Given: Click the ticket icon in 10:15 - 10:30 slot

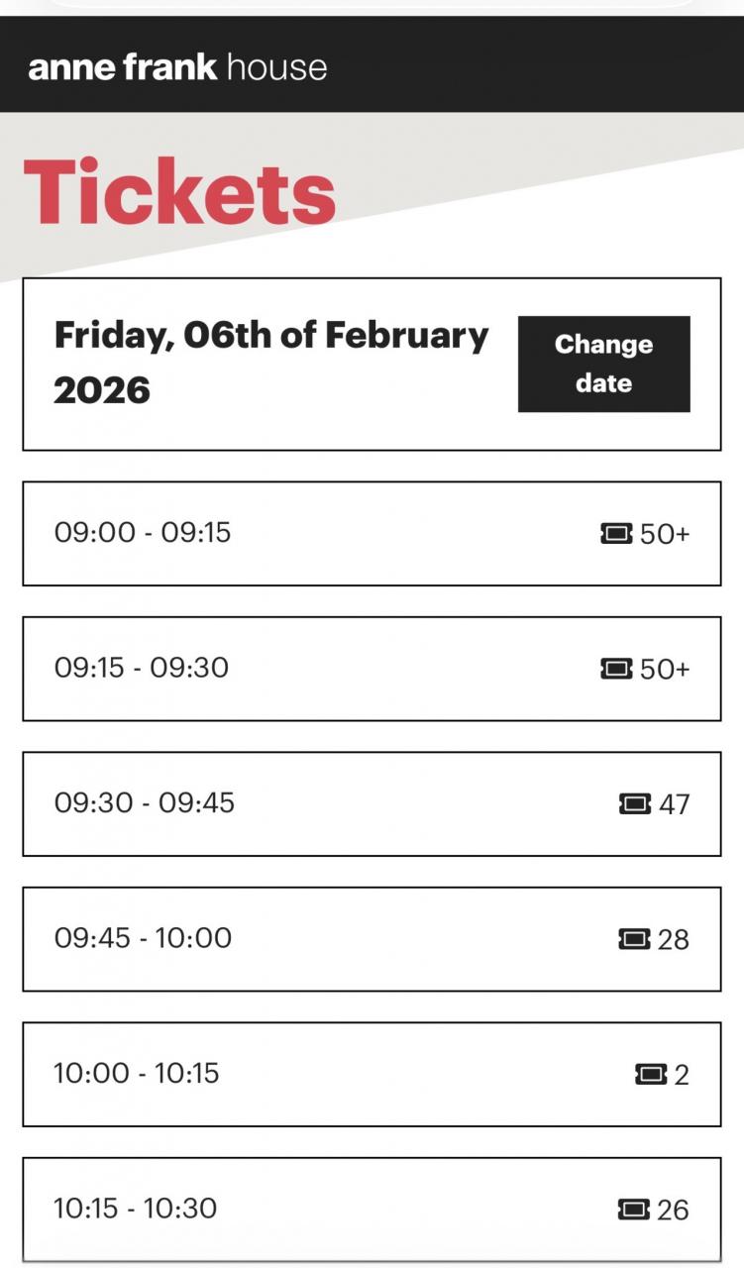Looking at the screenshot, I should tap(633, 1209).
